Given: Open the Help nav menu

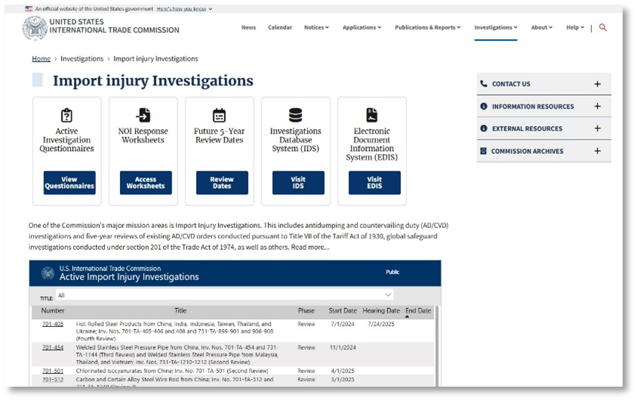Looking at the screenshot, I should coord(575,27).
